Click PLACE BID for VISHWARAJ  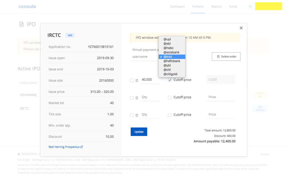point(260,95)
